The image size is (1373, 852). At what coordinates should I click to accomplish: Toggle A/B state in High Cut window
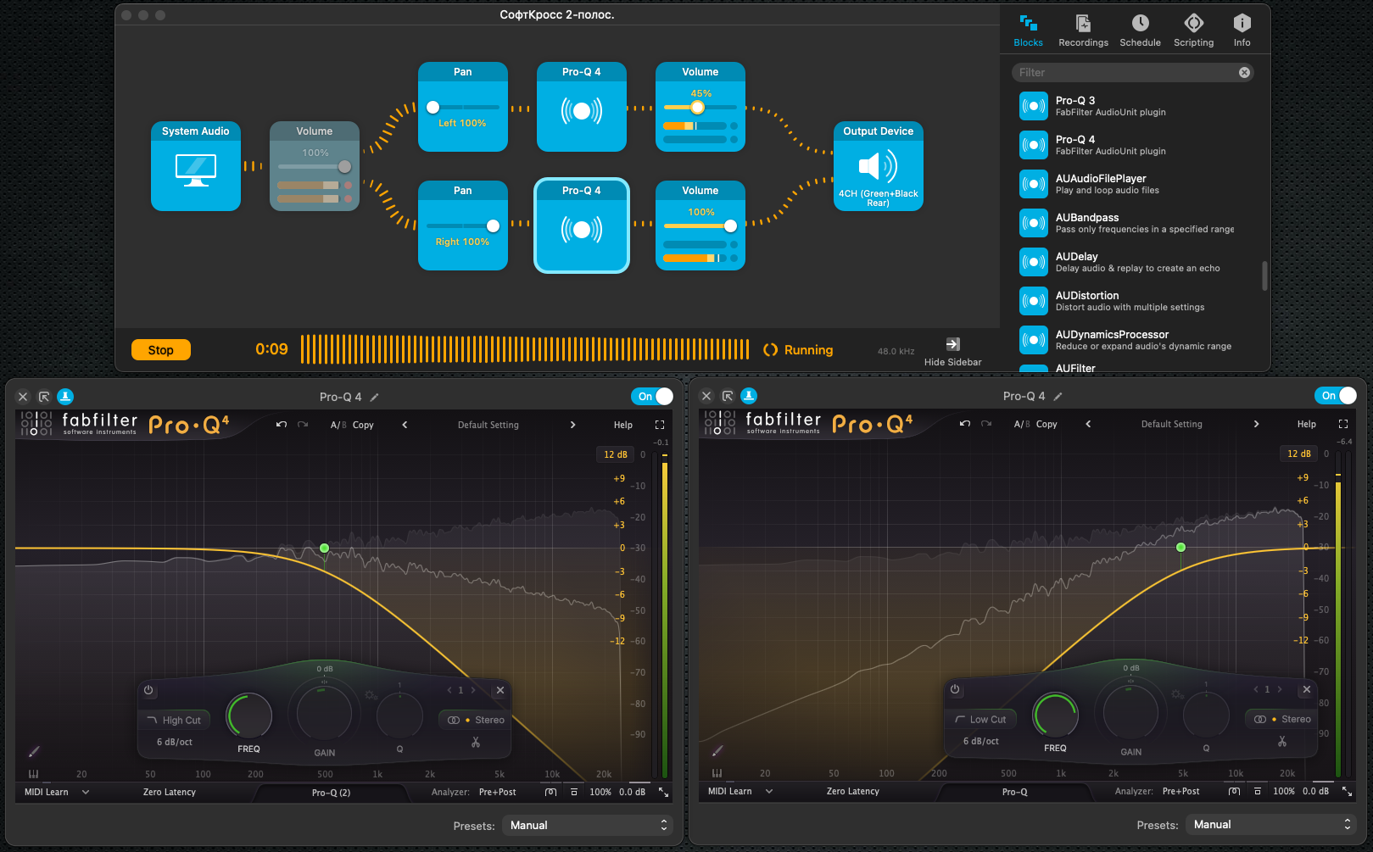[x=338, y=425]
